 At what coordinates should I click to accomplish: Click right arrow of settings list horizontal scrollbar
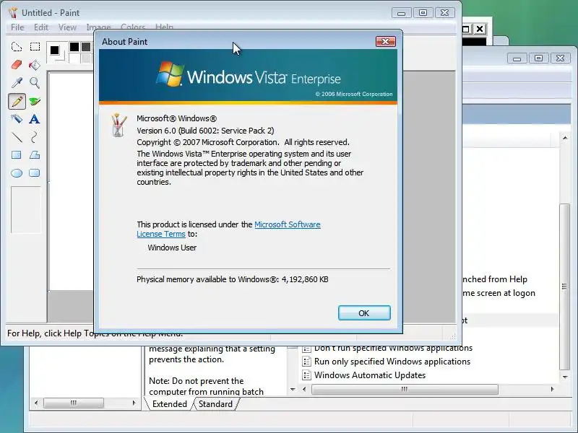552,389
